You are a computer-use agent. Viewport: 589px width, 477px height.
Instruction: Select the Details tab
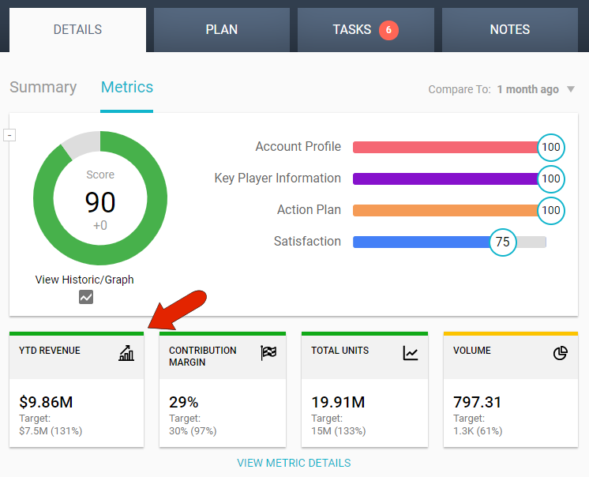click(x=77, y=30)
